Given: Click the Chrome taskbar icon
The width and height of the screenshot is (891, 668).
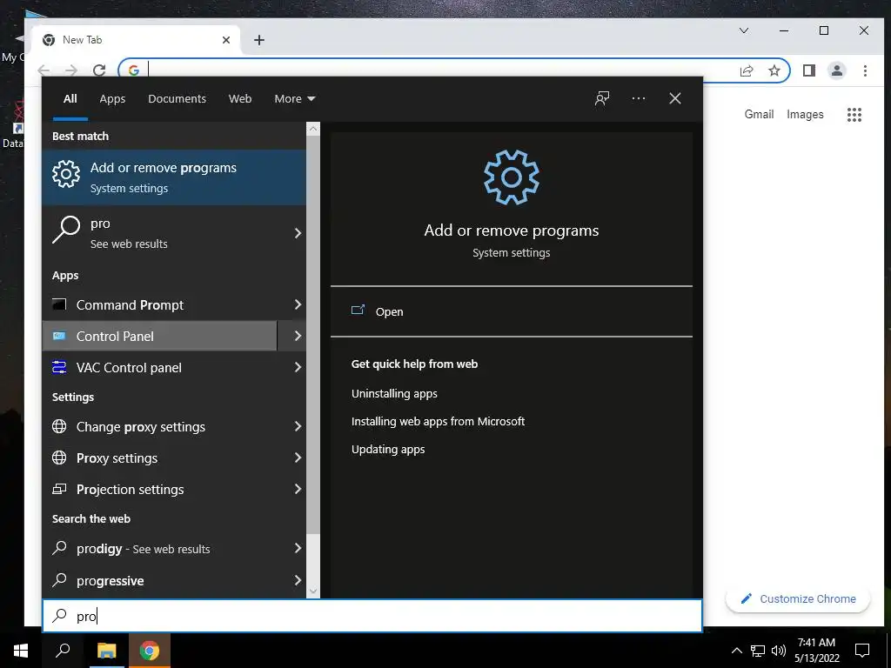Looking at the screenshot, I should tap(150, 651).
